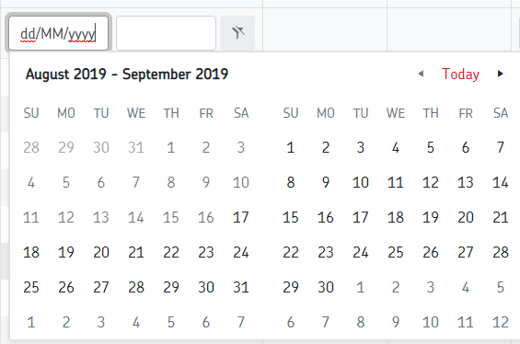This screenshot has height=344, width=520.
Task: Pick September 14 on the calendar
Action: pos(500,182)
